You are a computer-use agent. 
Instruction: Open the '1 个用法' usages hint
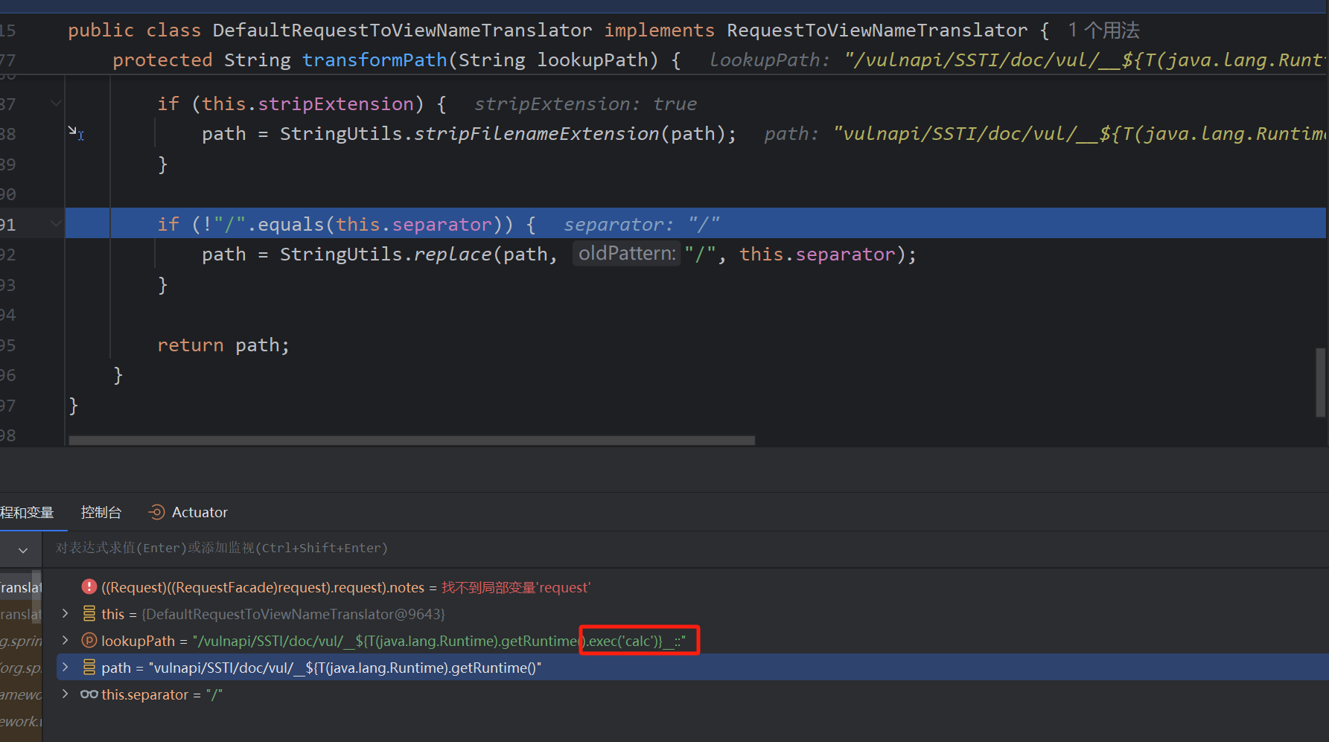click(1104, 31)
